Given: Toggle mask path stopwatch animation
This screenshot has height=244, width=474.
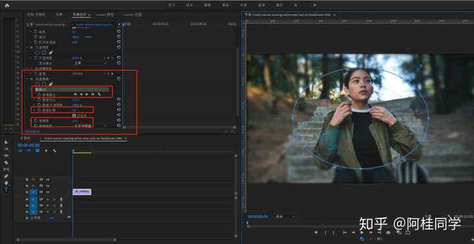Looking at the screenshot, I should 39,95.
